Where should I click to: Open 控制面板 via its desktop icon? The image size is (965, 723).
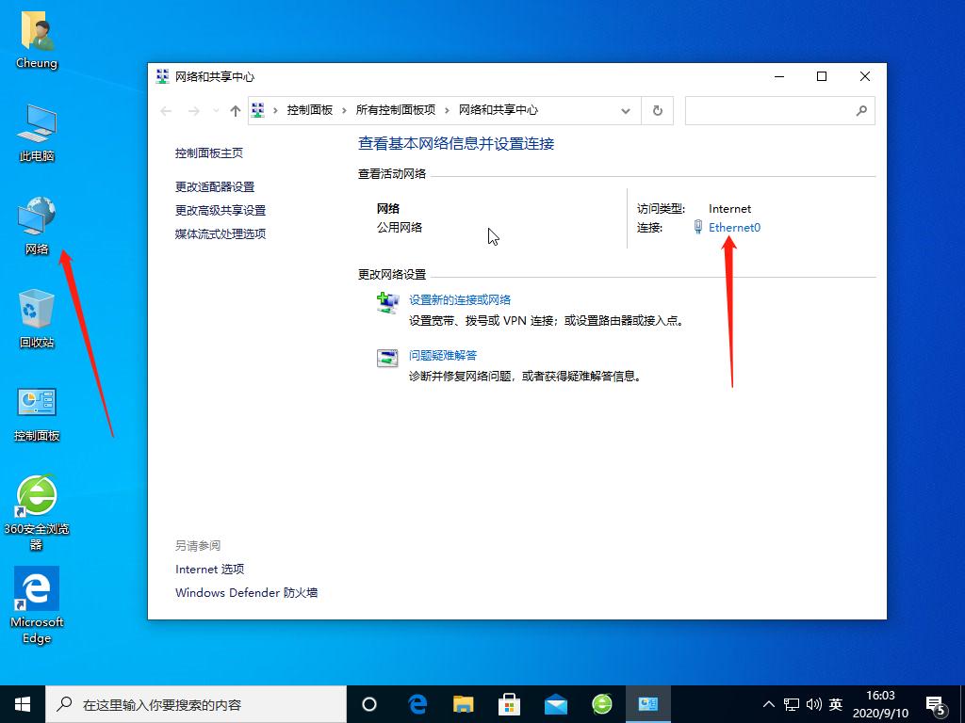[x=36, y=403]
